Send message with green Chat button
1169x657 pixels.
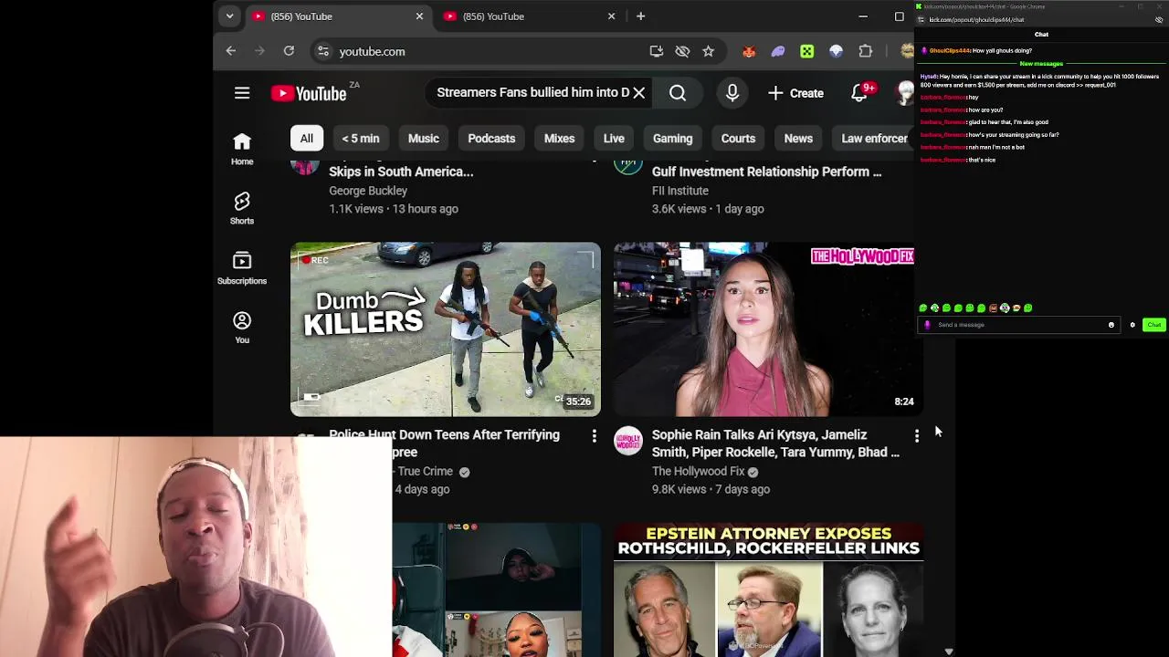(x=1154, y=325)
